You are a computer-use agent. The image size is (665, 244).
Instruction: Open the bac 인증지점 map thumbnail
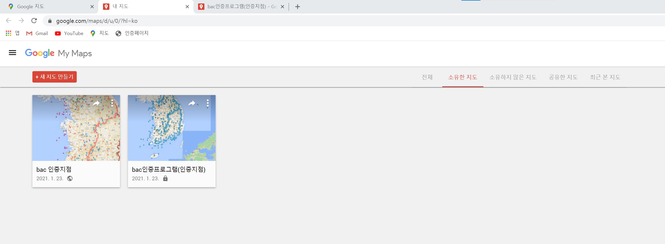tap(76, 128)
